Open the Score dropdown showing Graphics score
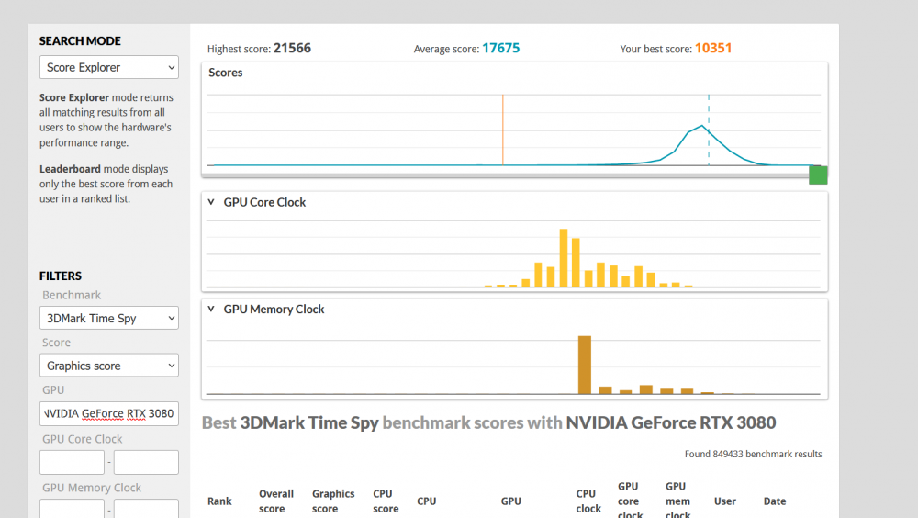The width and height of the screenshot is (918, 518). (x=109, y=366)
